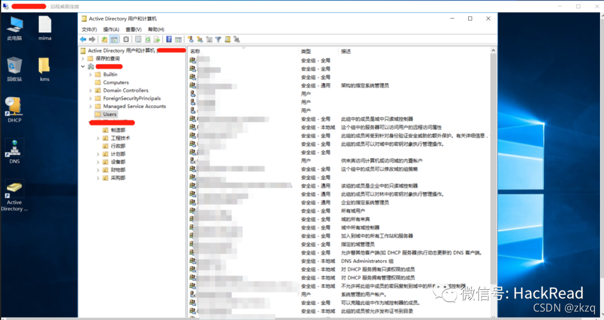604x320 pixels.
Task: Select row described 所有域用户
Action: 339,211
